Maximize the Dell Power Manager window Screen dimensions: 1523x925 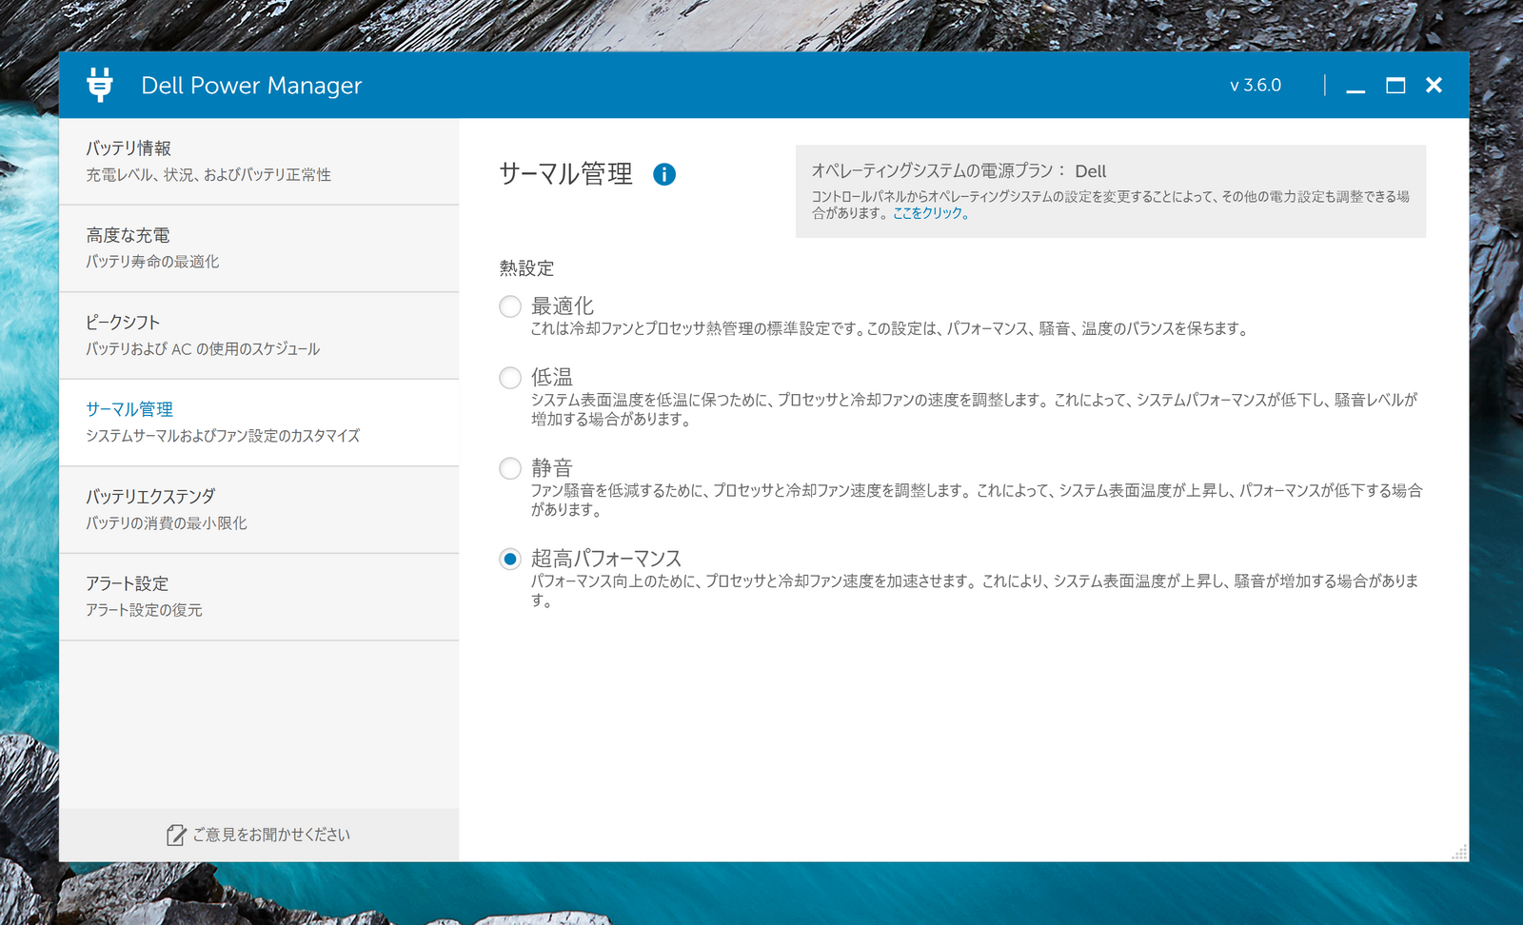(x=1395, y=86)
